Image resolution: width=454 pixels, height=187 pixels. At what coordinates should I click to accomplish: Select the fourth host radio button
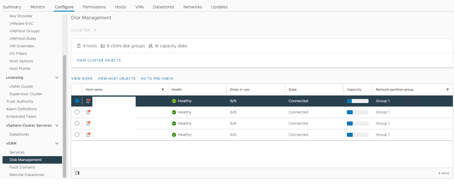tap(77, 134)
